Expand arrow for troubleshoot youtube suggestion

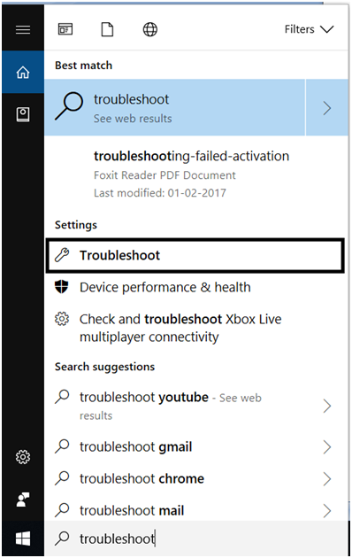(x=327, y=406)
